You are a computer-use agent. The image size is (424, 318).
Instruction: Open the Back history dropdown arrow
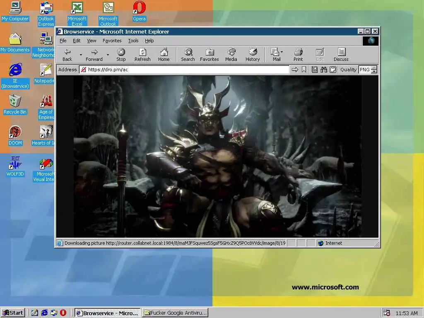(x=81, y=55)
